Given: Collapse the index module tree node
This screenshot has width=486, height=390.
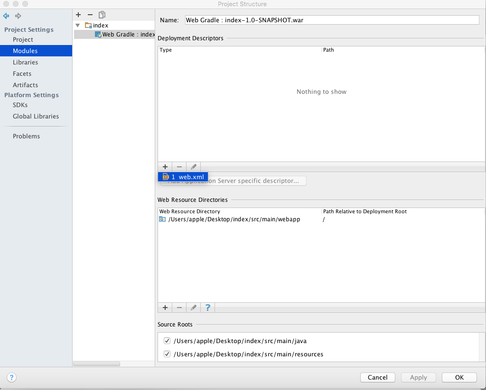Looking at the screenshot, I should click(x=78, y=25).
